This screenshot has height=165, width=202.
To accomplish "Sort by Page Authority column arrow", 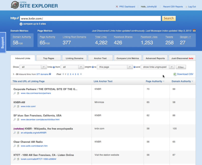I will tap(164, 81).
